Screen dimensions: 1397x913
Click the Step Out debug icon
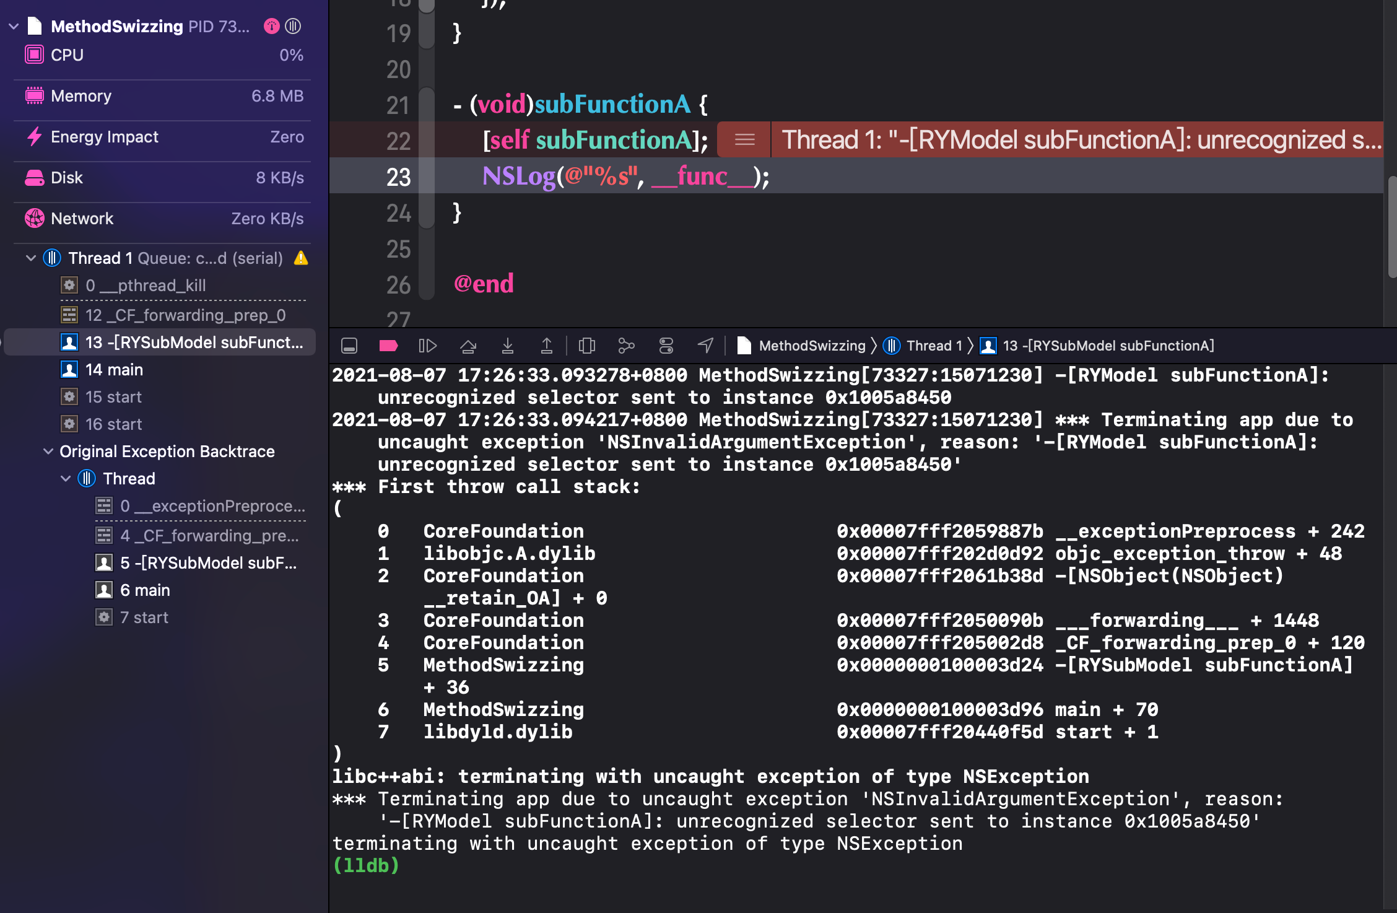tap(547, 346)
